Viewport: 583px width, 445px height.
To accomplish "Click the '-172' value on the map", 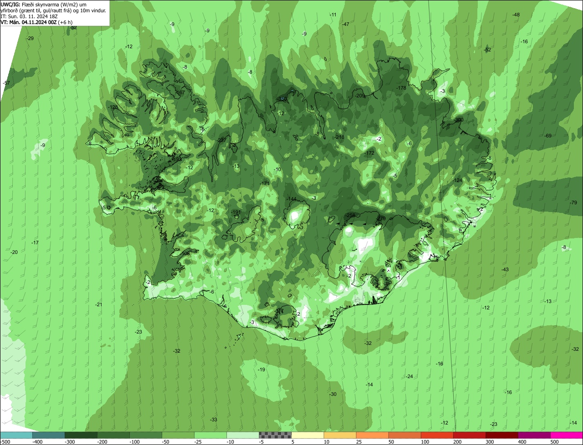I will (369, 153).
